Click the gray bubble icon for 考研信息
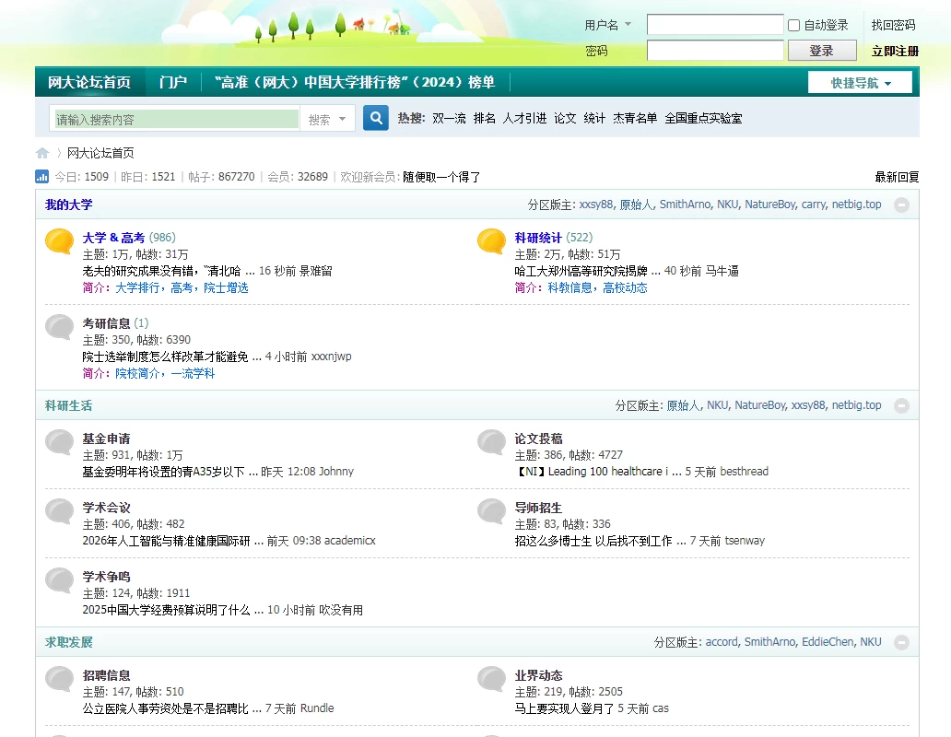Viewport: 951px width, 737px height. point(60,327)
